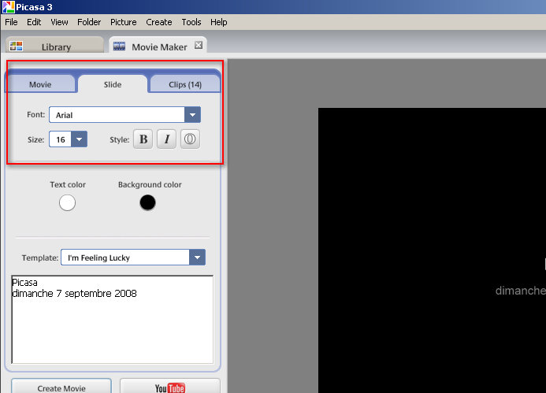Open the Create menu
The height and width of the screenshot is (393, 546).
[159, 22]
